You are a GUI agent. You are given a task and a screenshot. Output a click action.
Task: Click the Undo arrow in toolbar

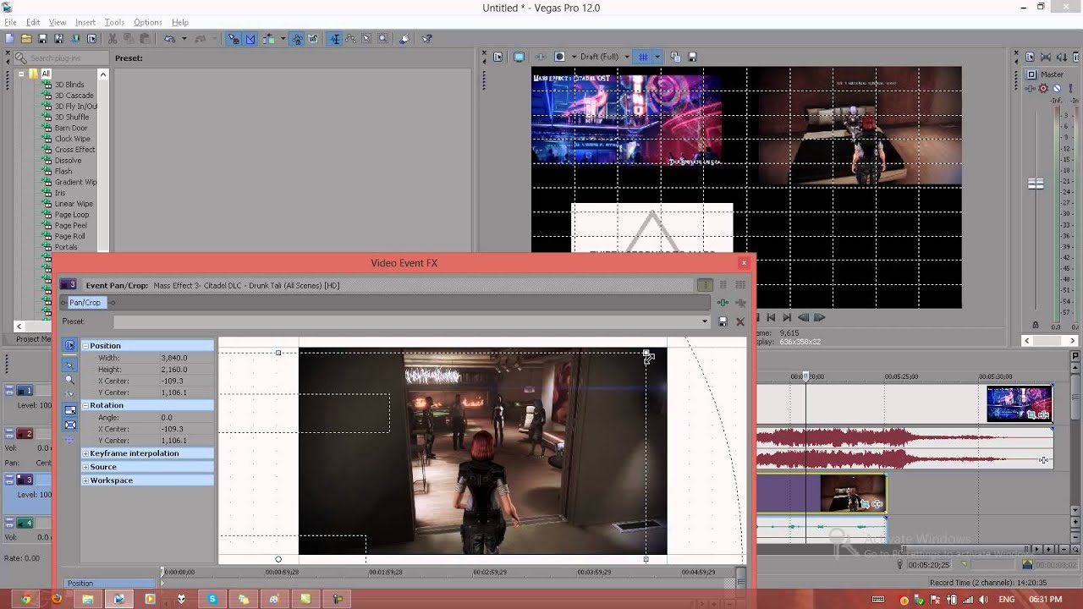[169, 39]
